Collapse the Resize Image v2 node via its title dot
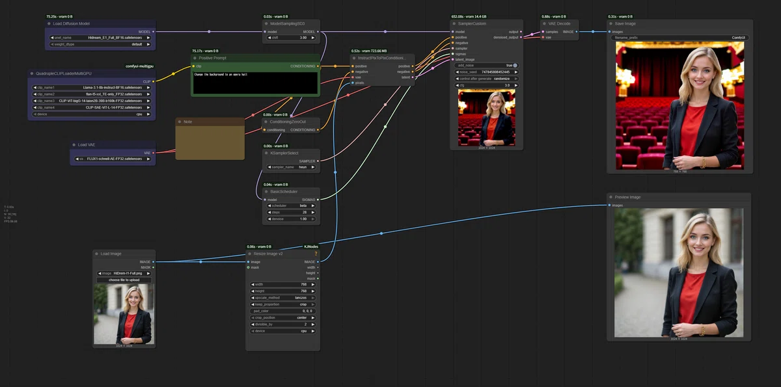 tap(249, 254)
